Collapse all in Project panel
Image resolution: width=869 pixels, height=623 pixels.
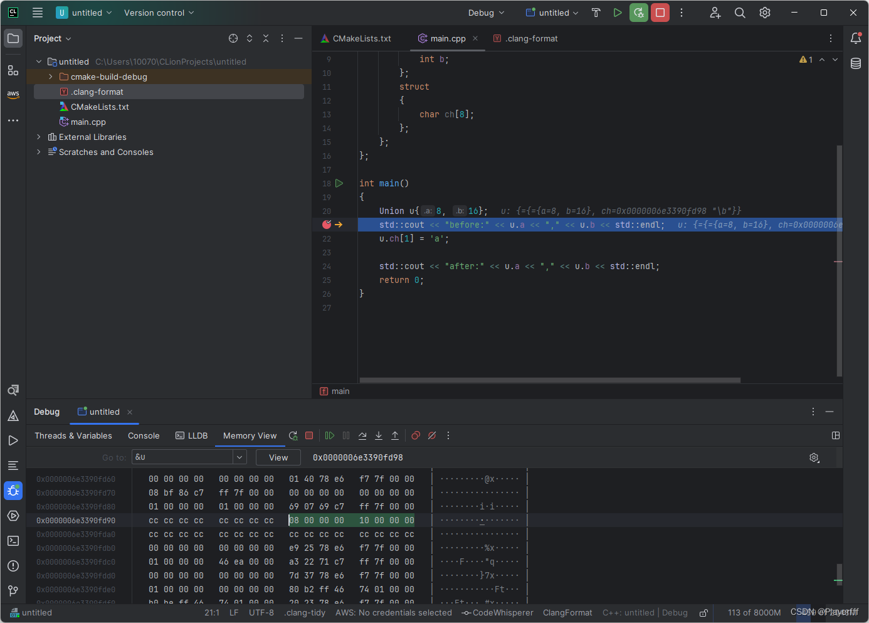[x=266, y=38]
